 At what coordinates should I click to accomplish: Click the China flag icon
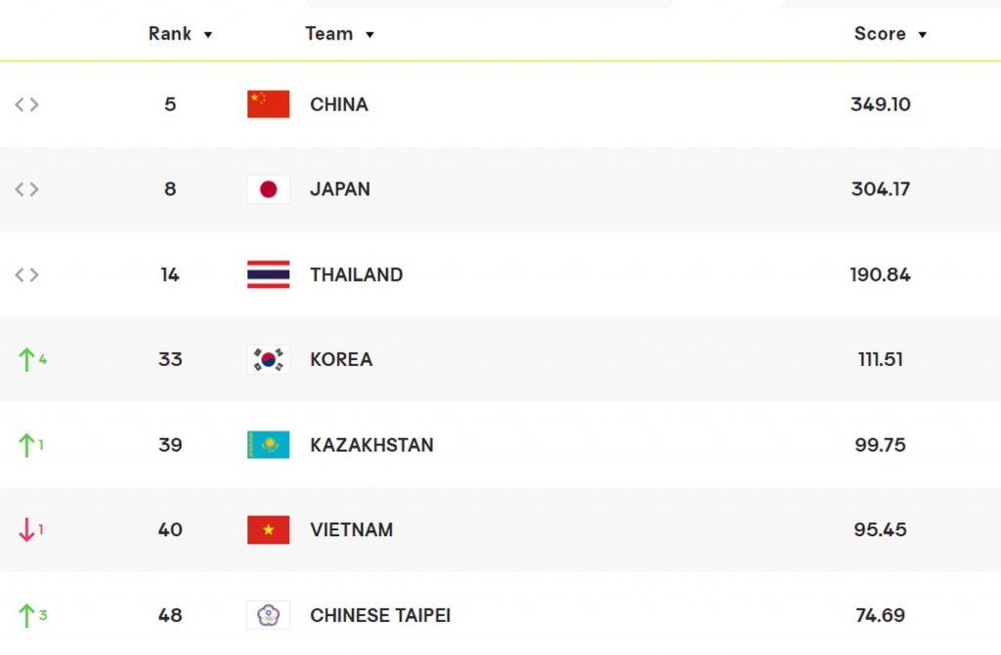tap(268, 104)
